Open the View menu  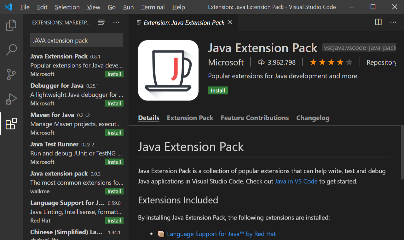[94, 7]
